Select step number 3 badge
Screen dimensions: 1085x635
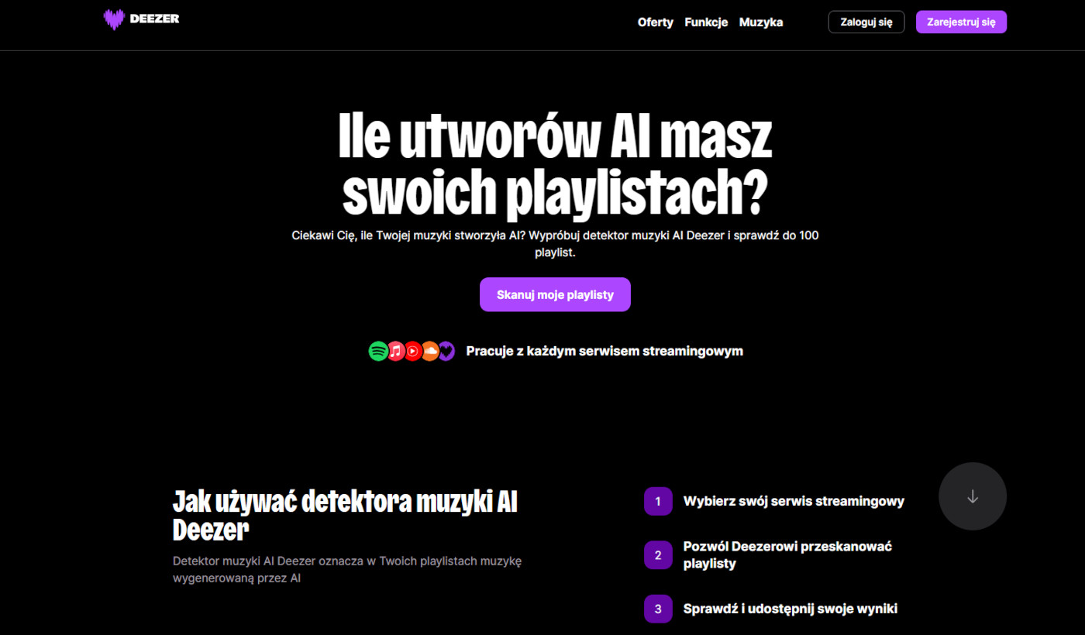tap(658, 609)
